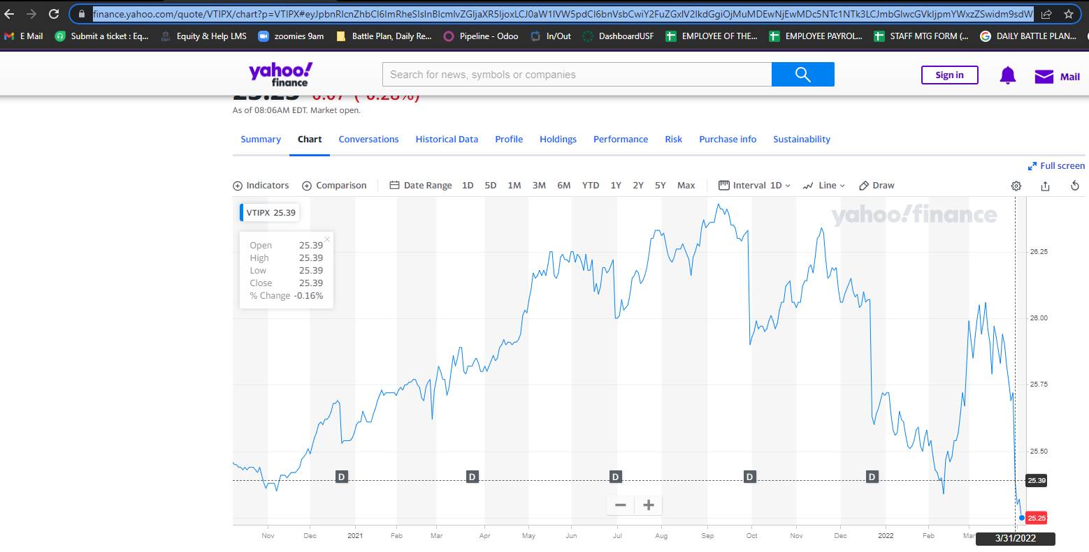
Task: Open Equity & Help LMS bookmark
Action: click(203, 36)
